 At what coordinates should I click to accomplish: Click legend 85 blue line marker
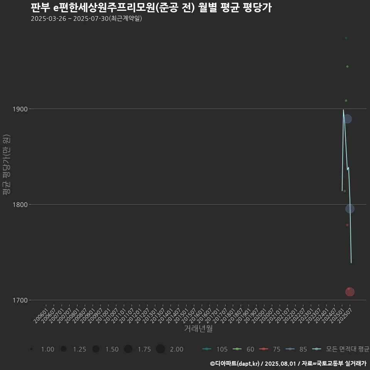[x=290, y=349]
